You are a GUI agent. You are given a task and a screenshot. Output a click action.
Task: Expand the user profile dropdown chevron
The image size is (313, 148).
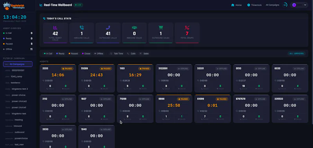click(305, 5)
